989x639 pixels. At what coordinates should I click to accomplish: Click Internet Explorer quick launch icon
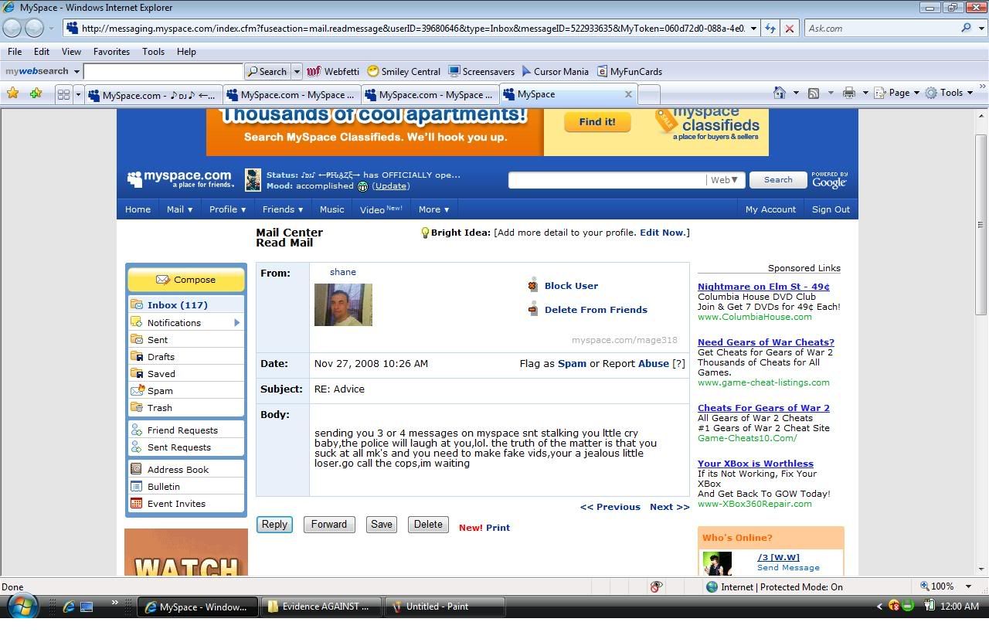pyautogui.click(x=68, y=607)
